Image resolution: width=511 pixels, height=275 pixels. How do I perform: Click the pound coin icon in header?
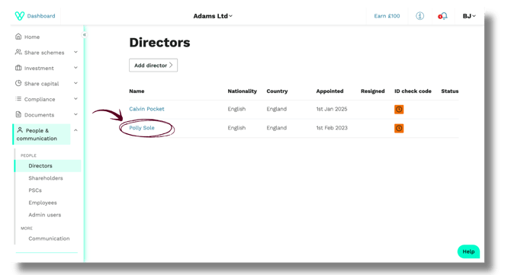coord(419,16)
